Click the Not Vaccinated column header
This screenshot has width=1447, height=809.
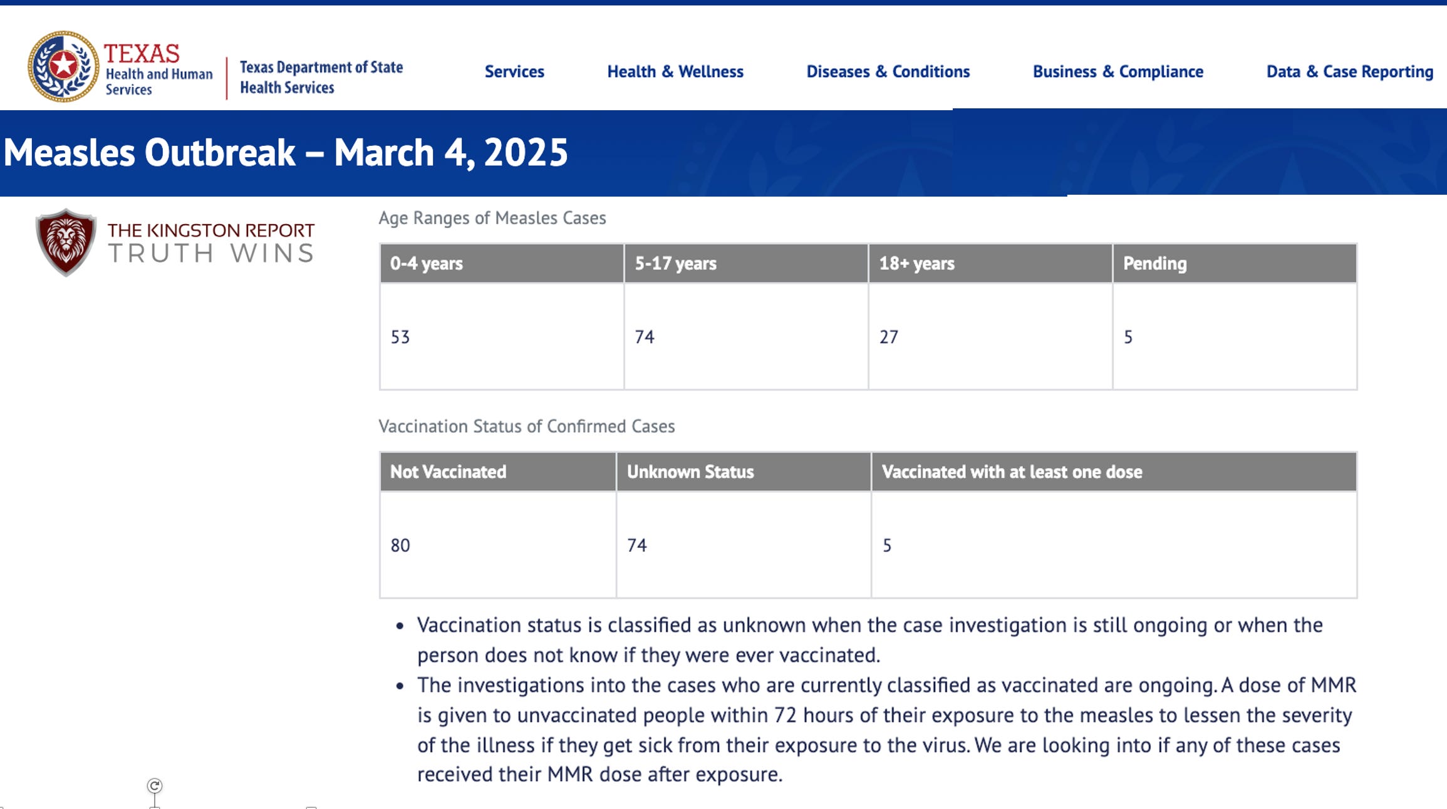448,472
